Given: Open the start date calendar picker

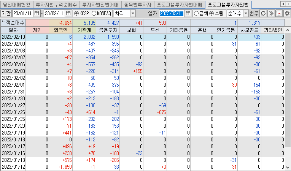Looking at the screenshot, I should (x=37, y=13).
